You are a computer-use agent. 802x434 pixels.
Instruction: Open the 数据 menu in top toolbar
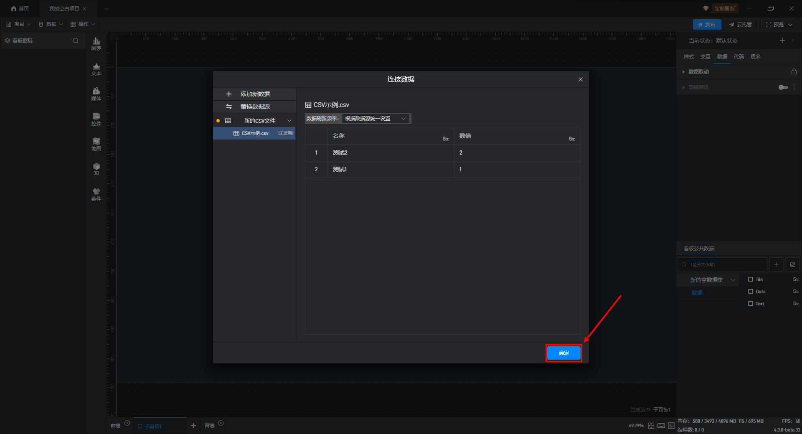pyautogui.click(x=51, y=24)
